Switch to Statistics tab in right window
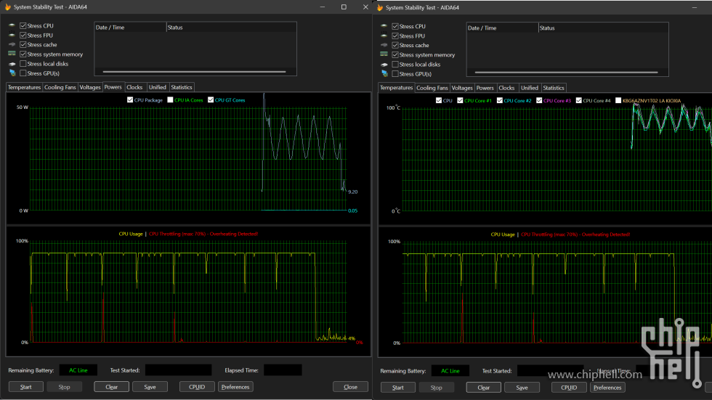 (554, 88)
